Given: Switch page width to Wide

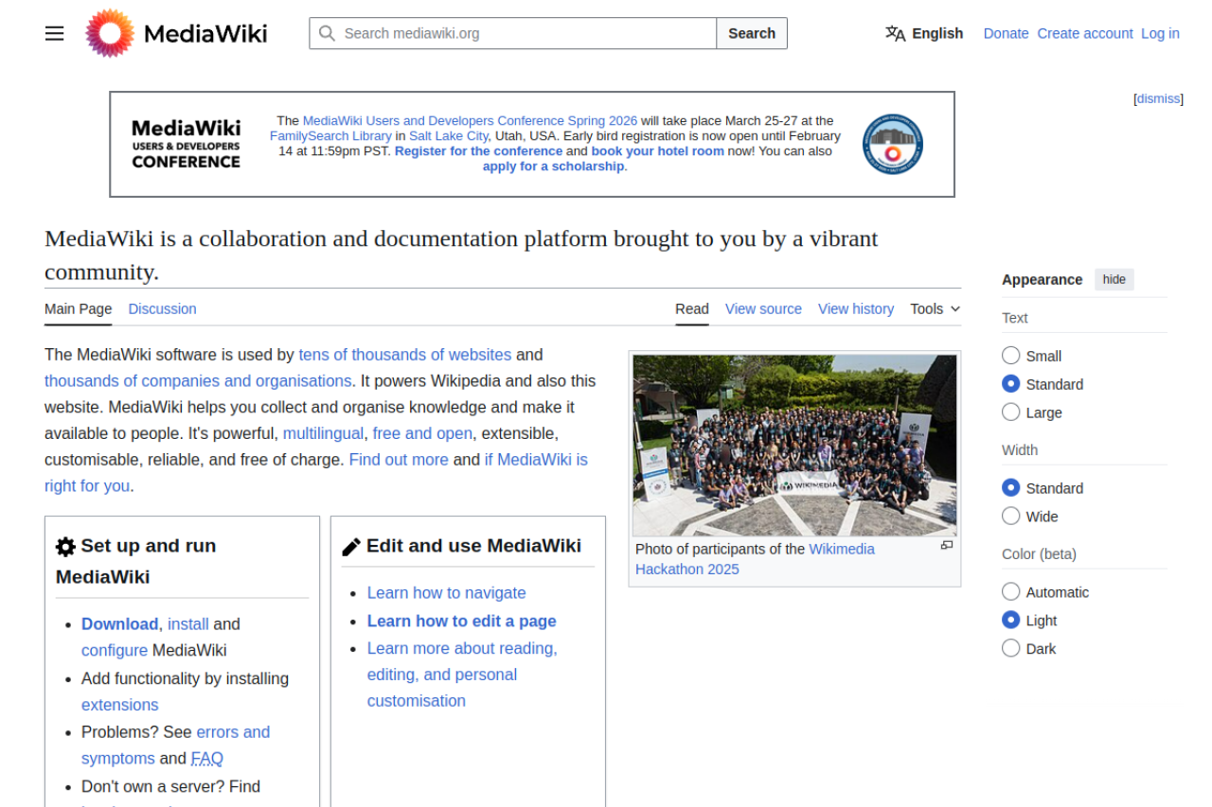Looking at the screenshot, I should tap(1010, 517).
